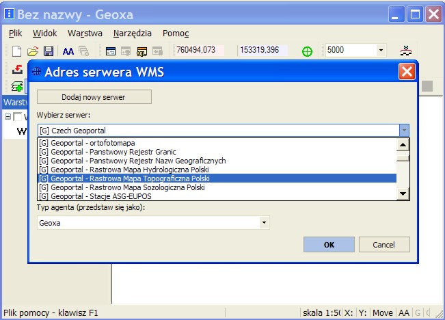Open the Pomoc menu
Image resolution: width=445 pixels, height=320 pixels.
coord(176,34)
